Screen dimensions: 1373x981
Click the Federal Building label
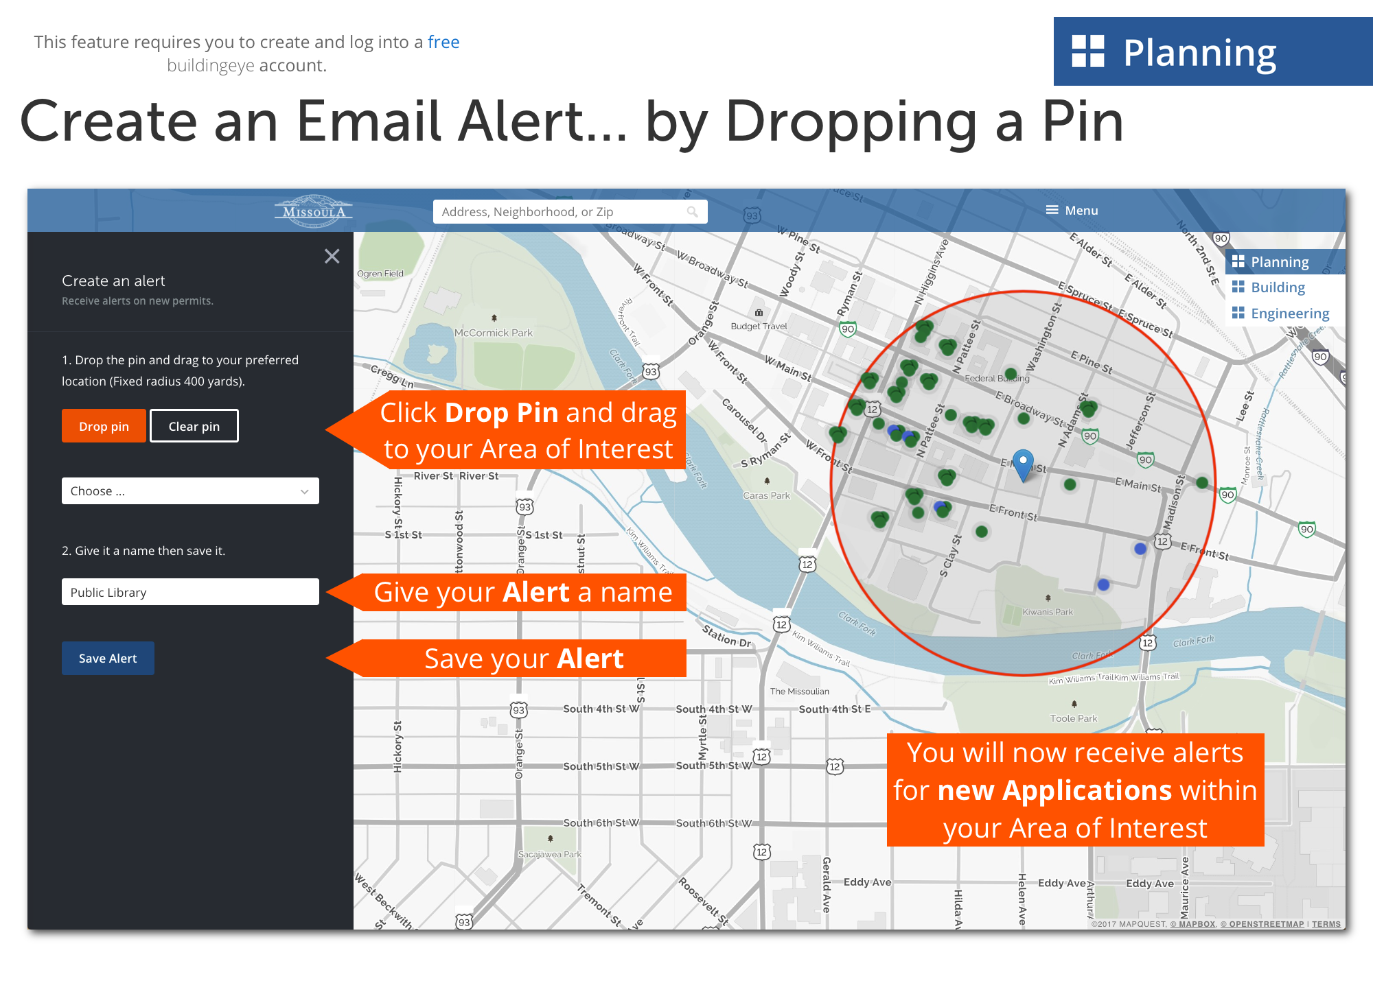[997, 378]
